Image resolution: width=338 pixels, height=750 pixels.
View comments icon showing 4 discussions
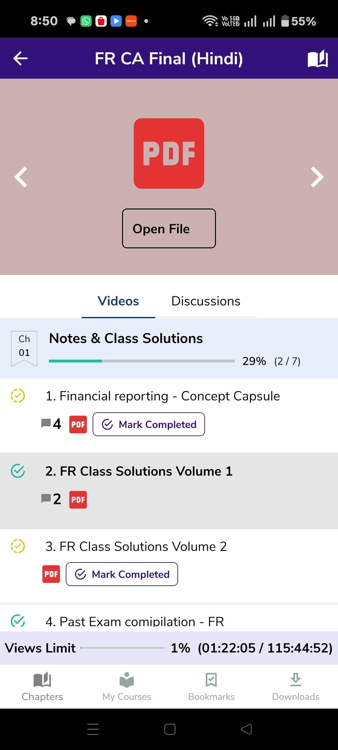click(x=51, y=424)
